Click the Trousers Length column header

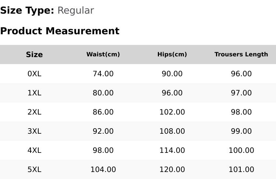[241, 54]
